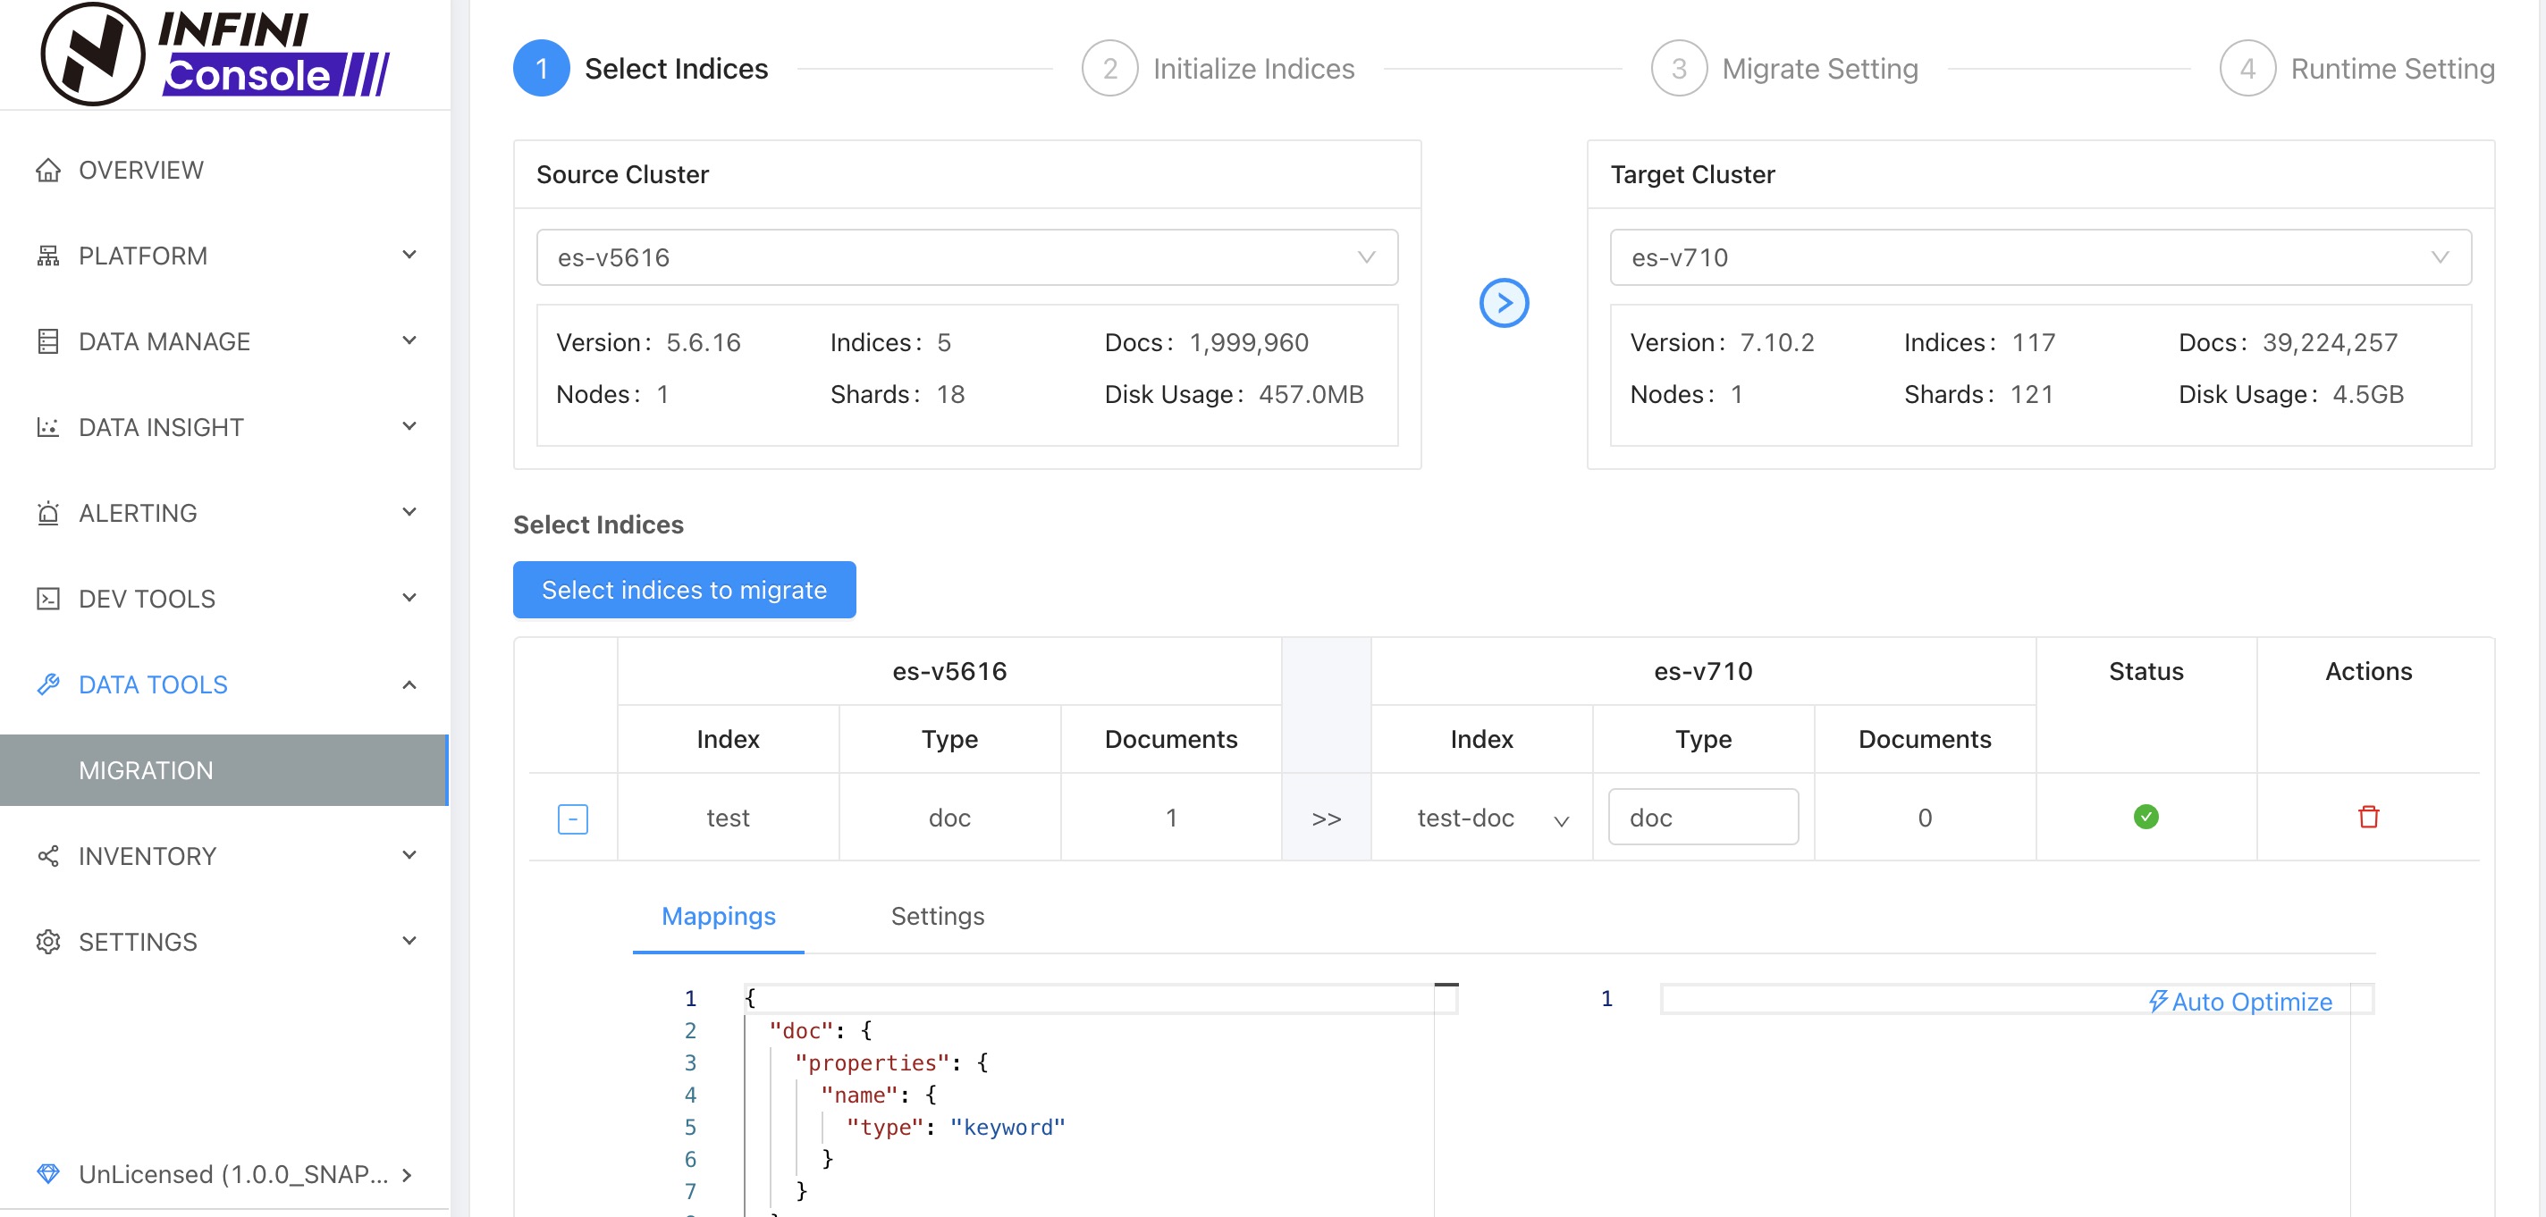Click the Overview home icon
This screenshot has width=2546, height=1217.
point(47,170)
